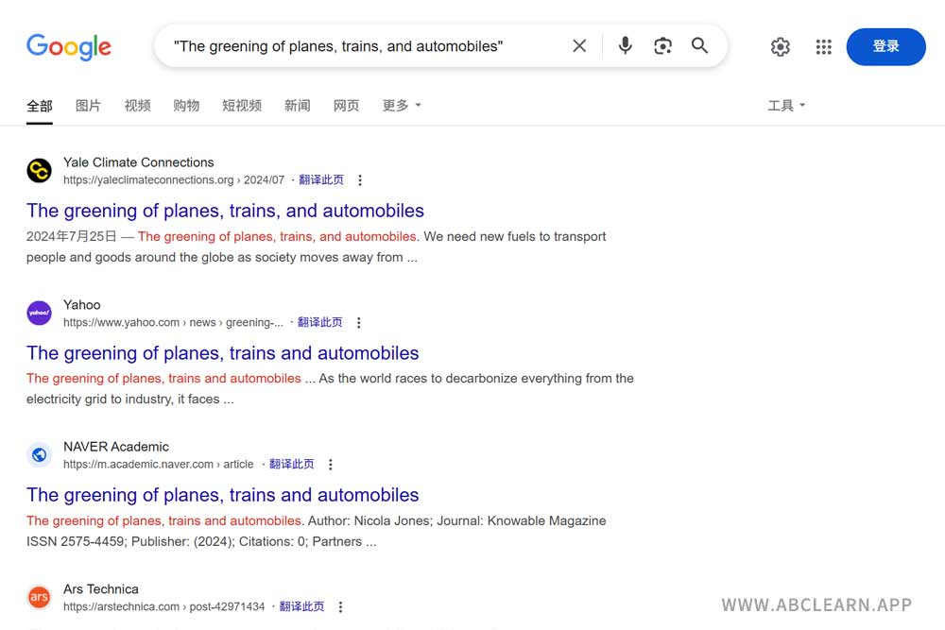The height and width of the screenshot is (630, 945).
Task: Translate the Yahoo result page
Action: [320, 322]
